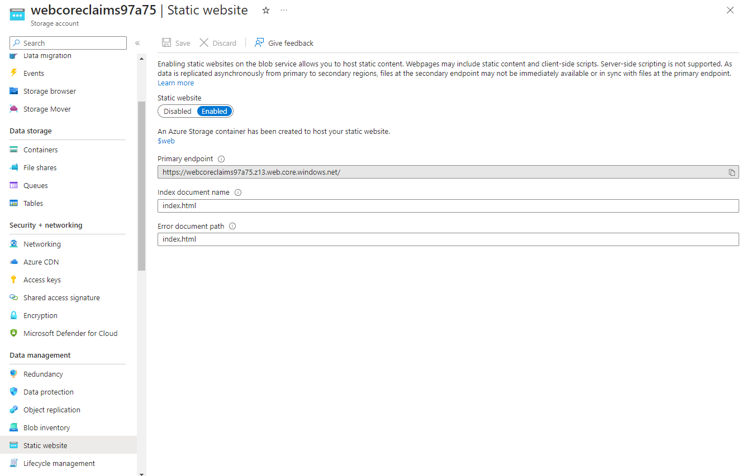Click the Azure CDN cloud icon
Viewport: 747px width, 476px height.
(14, 262)
